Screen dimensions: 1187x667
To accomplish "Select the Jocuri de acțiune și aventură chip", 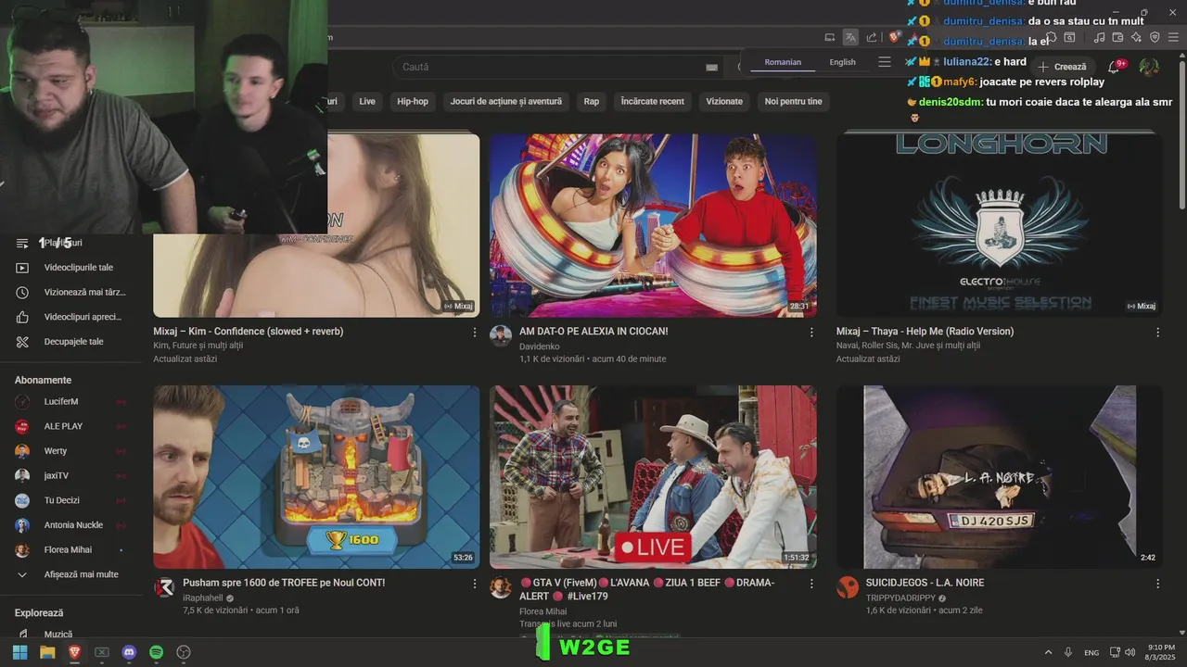I will pyautogui.click(x=506, y=101).
